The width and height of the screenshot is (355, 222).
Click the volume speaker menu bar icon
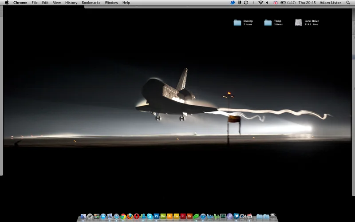(267, 3)
